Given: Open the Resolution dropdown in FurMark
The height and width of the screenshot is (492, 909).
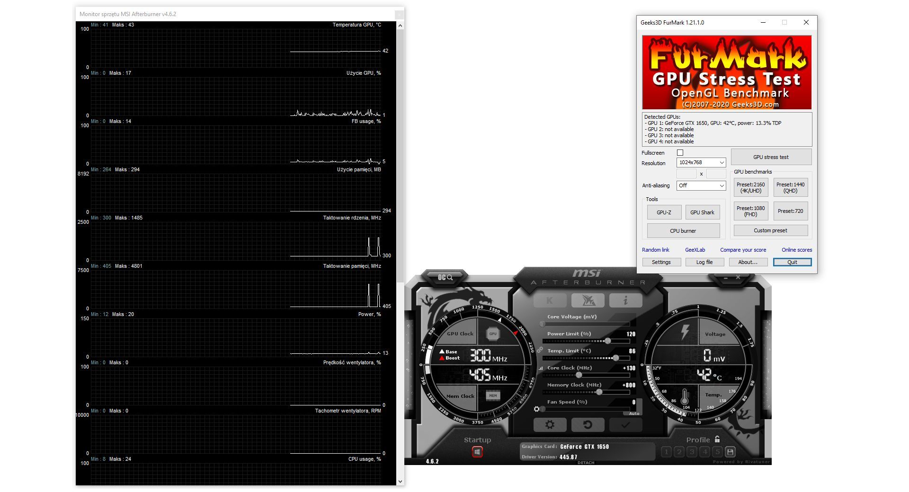Looking at the screenshot, I should tap(701, 163).
